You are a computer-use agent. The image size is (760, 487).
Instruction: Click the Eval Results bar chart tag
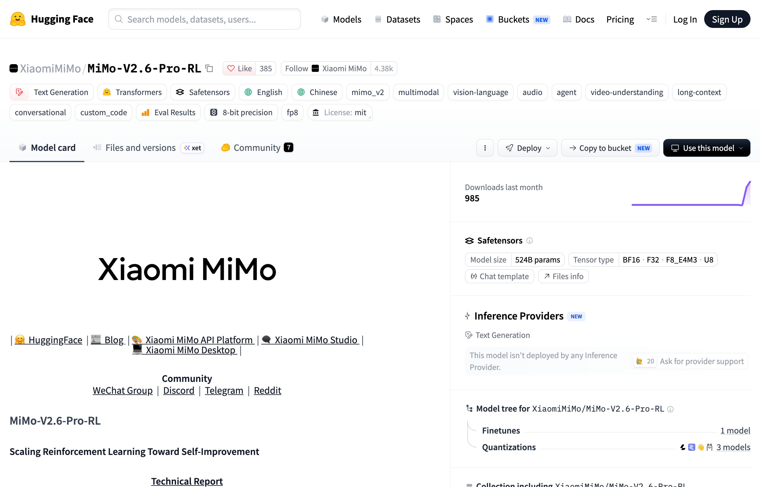click(x=169, y=113)
